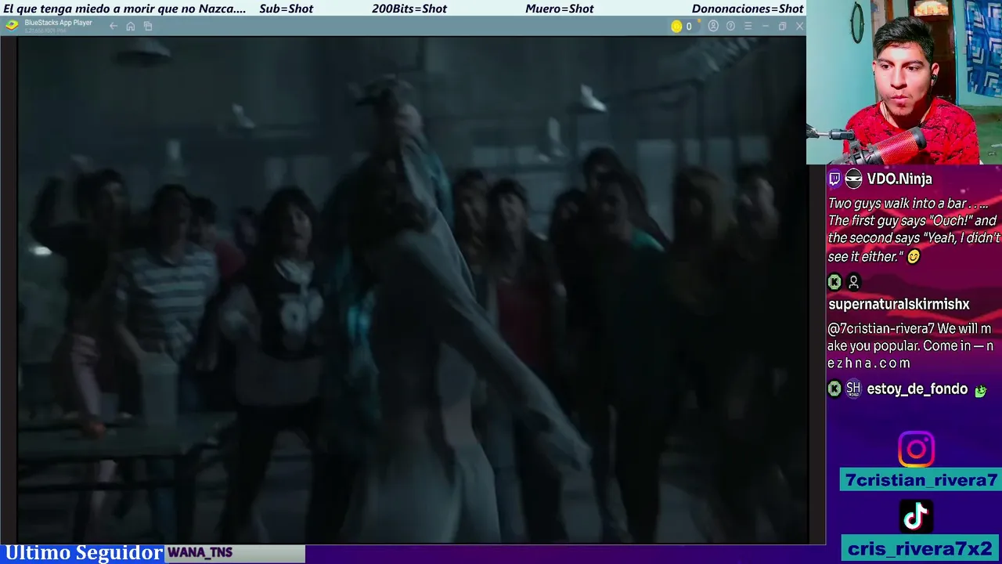Click the VDO.Ninja avatar icon
Screen dimensions: 1002x564
point(853,179)
